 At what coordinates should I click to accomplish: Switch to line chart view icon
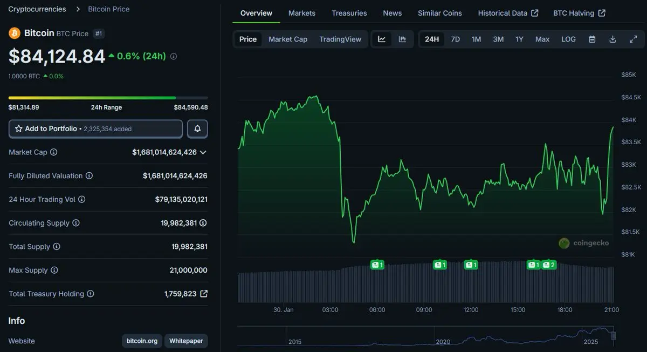point(382,39)
